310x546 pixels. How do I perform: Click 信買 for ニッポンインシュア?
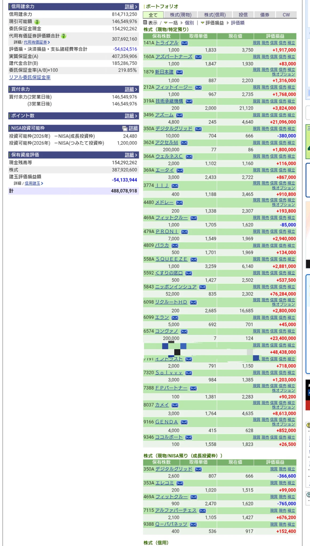(x=274, y=287)
